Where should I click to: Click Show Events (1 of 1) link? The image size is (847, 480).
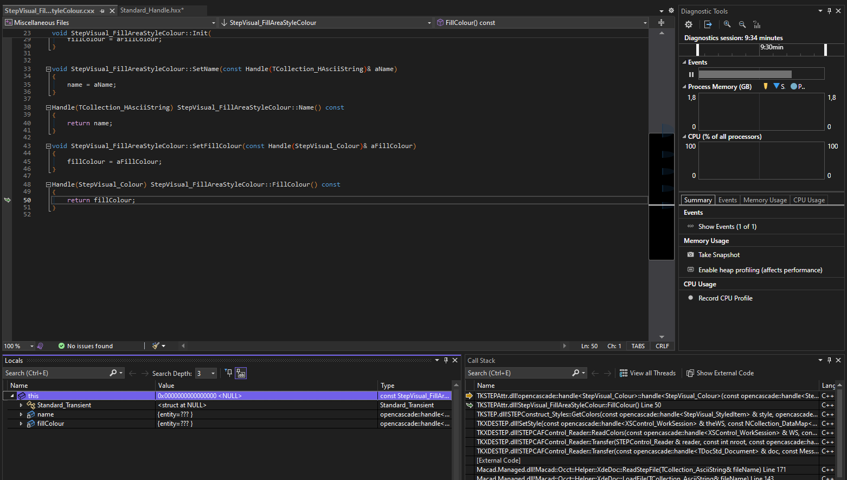pos(727,227)
